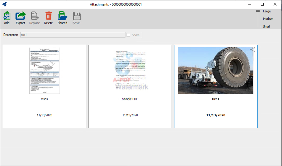
Task: Click the date under Sample PDF
Action: click(x=130, y=115)
